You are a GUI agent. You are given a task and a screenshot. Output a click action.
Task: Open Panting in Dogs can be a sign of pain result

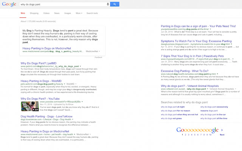pyautogui.click(x=198, y=26)
